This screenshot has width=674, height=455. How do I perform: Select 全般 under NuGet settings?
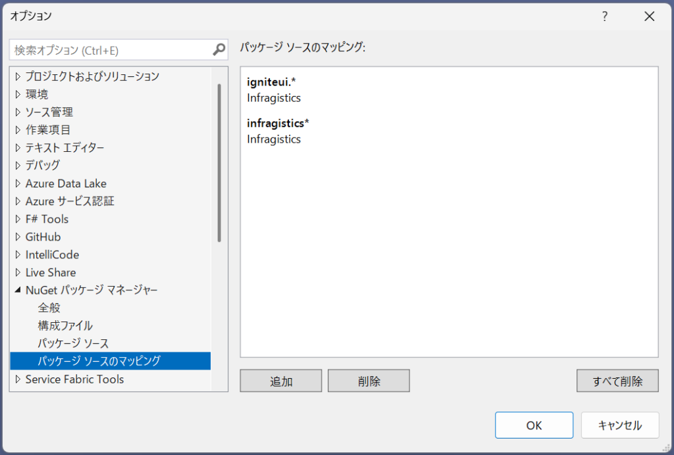pos(49,308)
